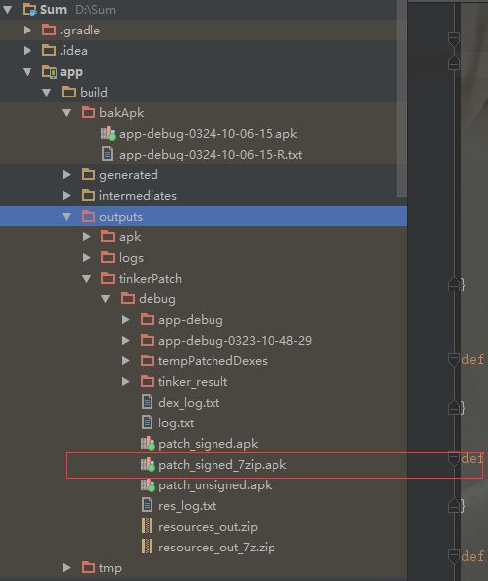Click the resources_out_7z.zip archive icon
This screenshot has height=581, width=488.
point(147,547)
